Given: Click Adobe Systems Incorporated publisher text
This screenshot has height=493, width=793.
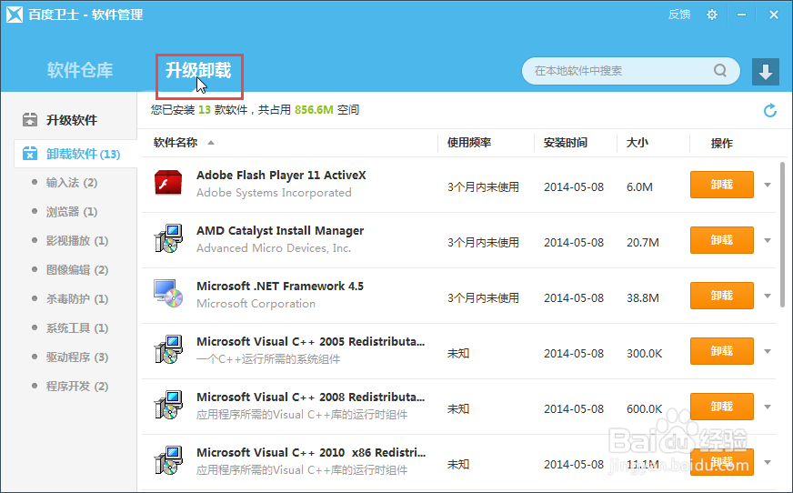Looking at the screenshot, I should click(x=274, y=193).
